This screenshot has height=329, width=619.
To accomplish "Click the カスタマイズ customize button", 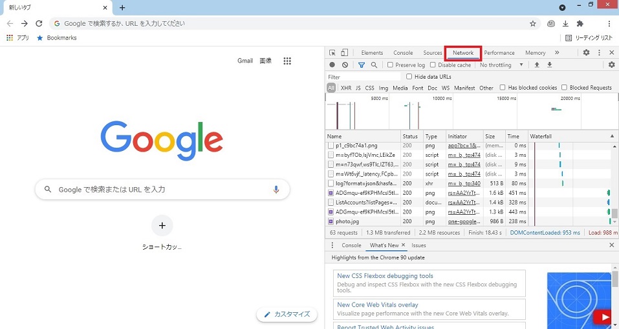I will (x=287, y=314).
